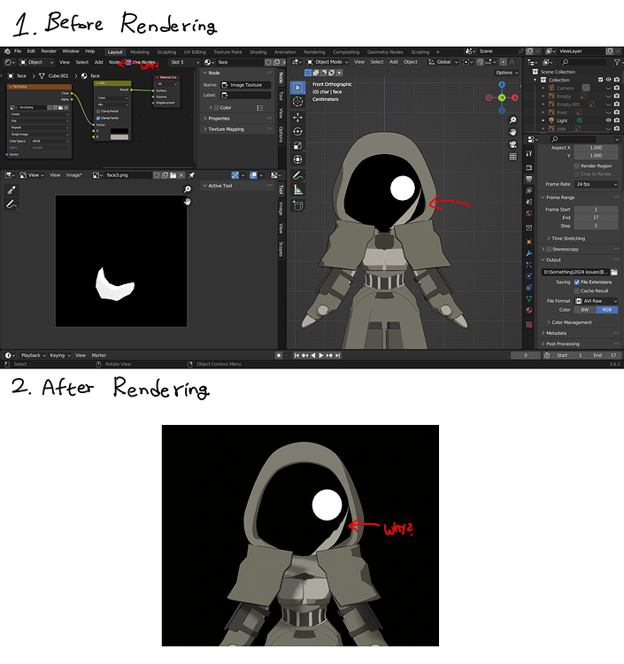Open the File Format AVI Raw dropdown
This screenshot has height=664, width=624.
(596, 301)
